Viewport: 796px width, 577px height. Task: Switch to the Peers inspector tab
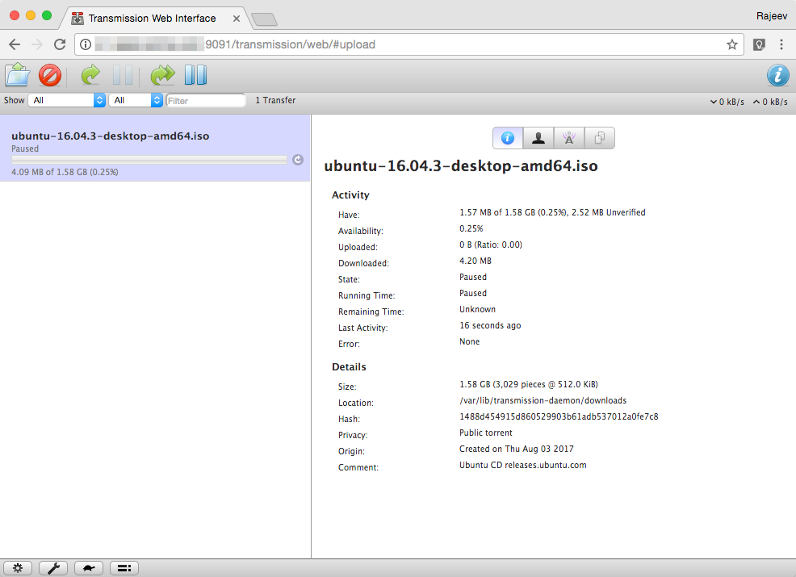tap(538, 138)
